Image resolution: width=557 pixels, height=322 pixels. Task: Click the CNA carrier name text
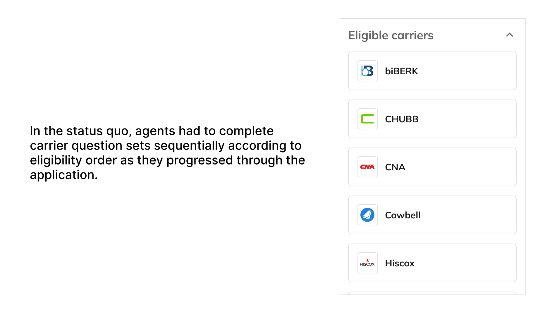pyautogui.click(x=395, y=167)
